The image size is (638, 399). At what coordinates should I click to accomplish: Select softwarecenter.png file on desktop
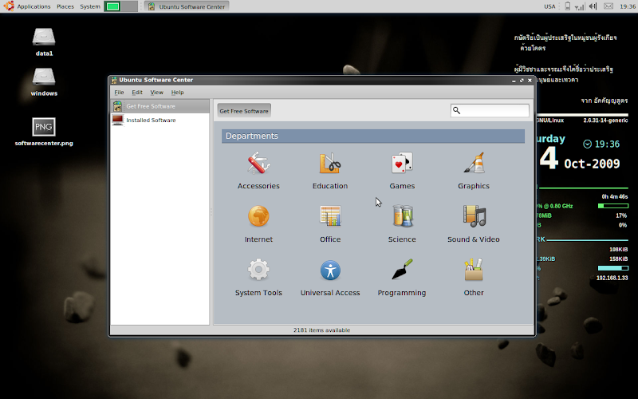point(44,127)
